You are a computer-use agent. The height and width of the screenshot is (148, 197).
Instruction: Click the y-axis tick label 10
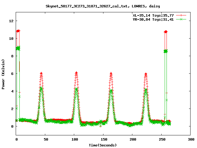11,39
